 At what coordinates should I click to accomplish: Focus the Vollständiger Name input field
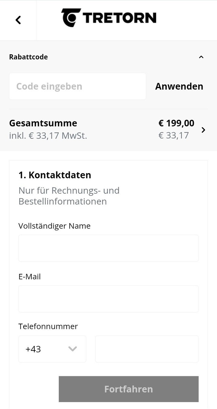tap(108, 248)
